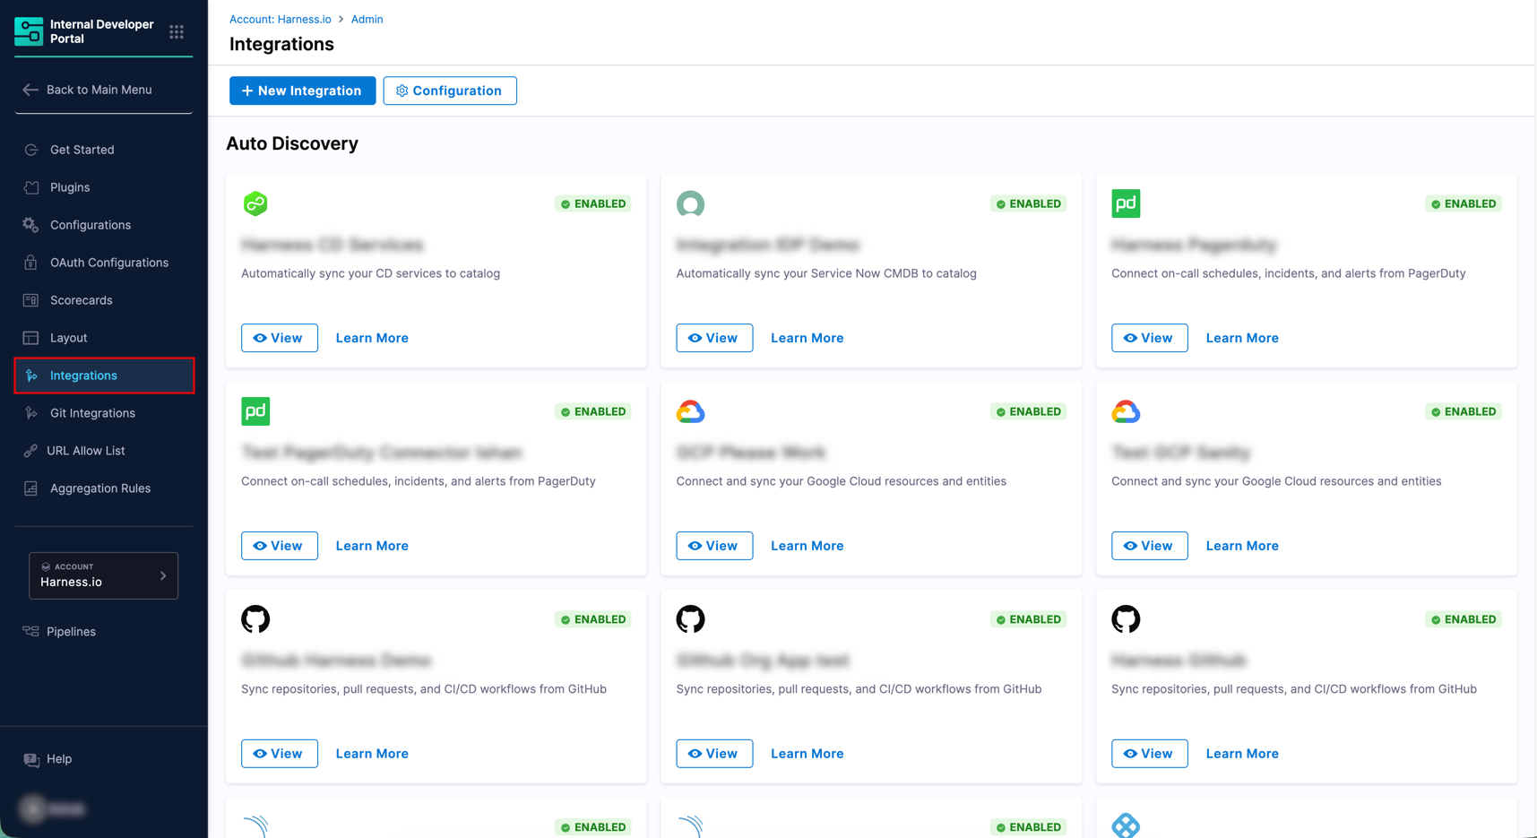
Task: Click the New Integration button
Action: [302, 91]
